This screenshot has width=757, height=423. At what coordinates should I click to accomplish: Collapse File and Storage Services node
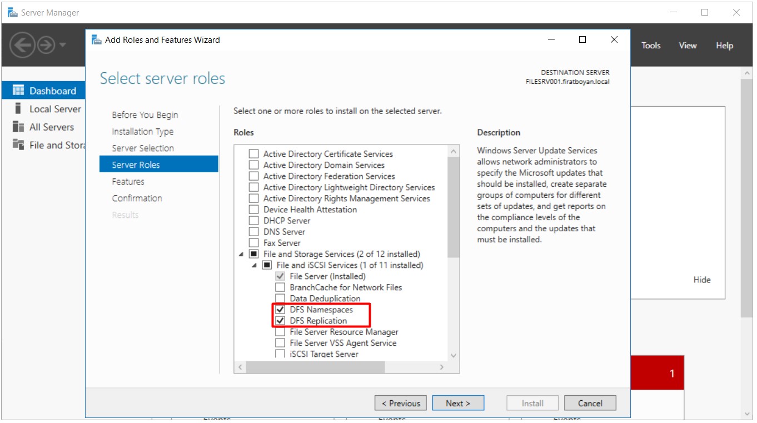[241, 255]
